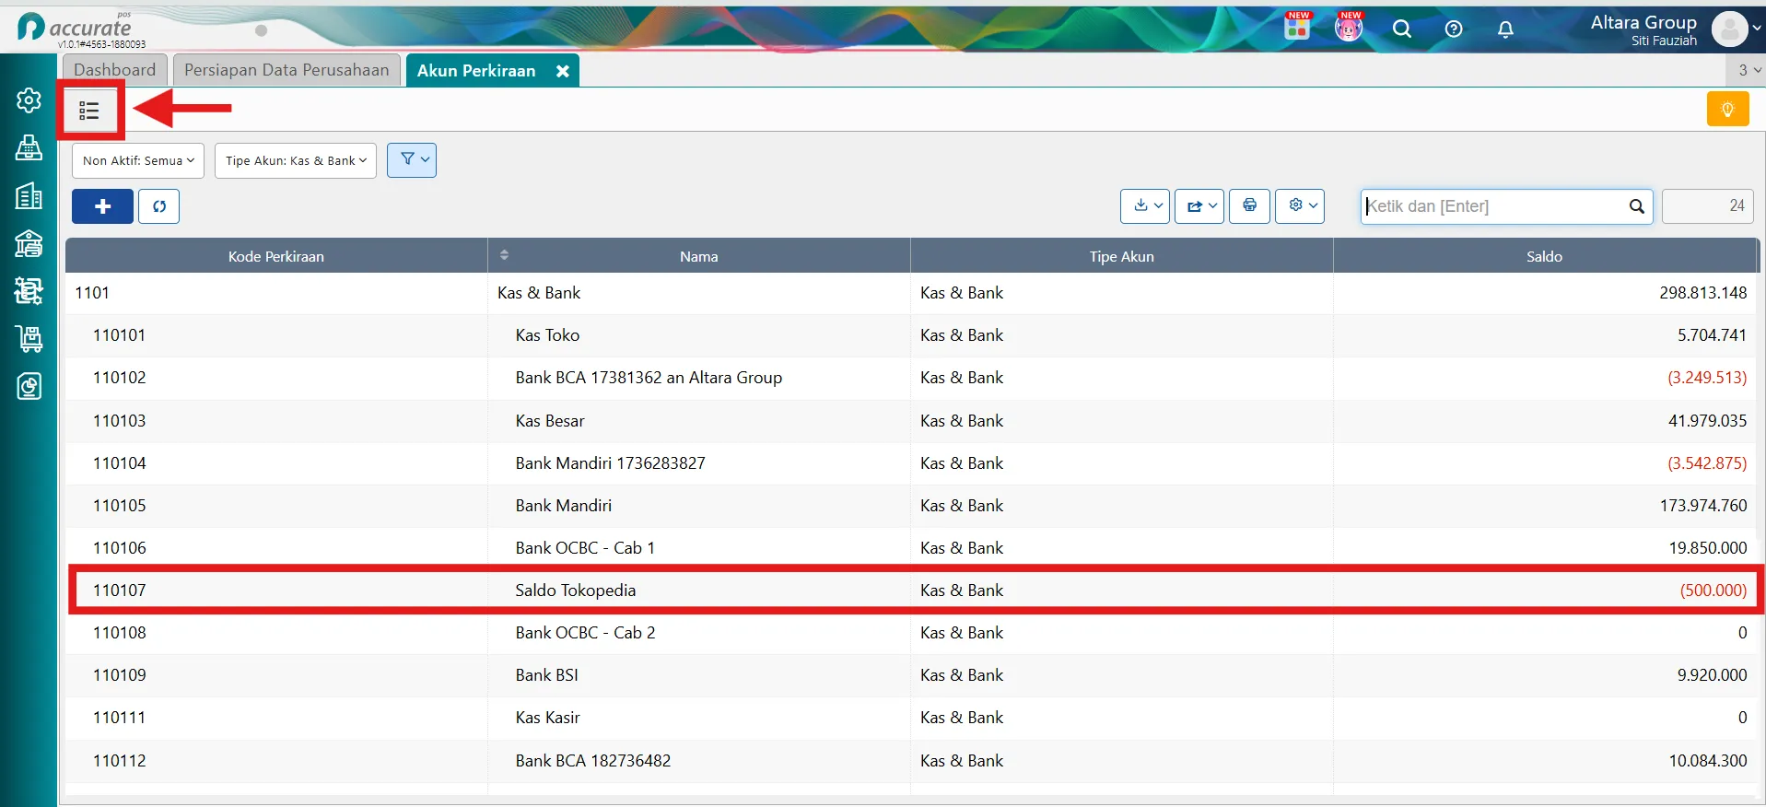The width and height of the screenshot is (1766, 807).
Task: Select the Akun Perkiraan tab
Action: point(476,71)
